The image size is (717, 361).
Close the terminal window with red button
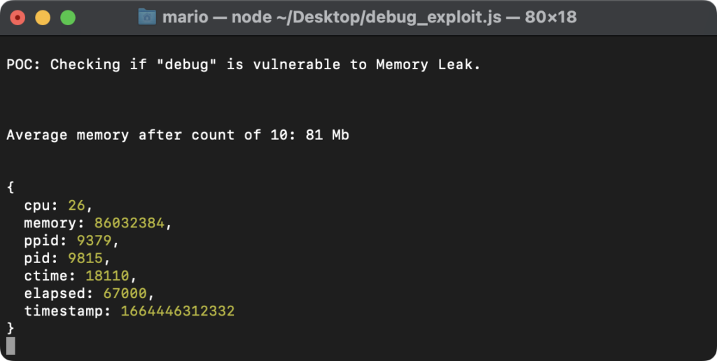(x=18, y=17)
